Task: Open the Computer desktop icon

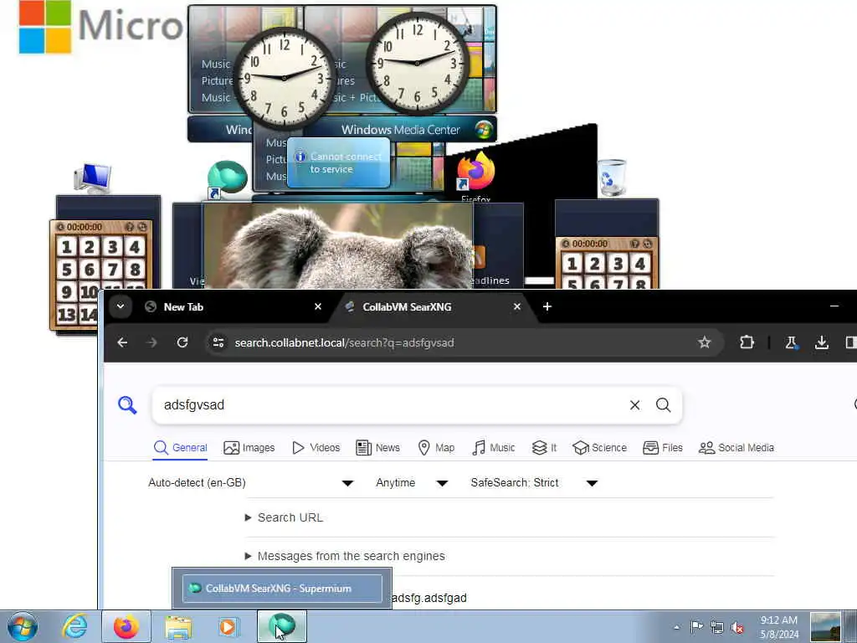Action: [92, 178]
